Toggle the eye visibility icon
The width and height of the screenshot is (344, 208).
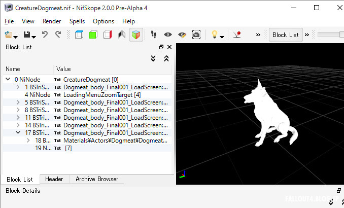[x=168, y=34]
